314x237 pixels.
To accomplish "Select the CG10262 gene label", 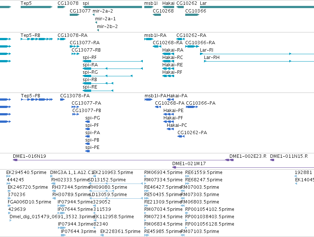I will click(x=187, y=3).
